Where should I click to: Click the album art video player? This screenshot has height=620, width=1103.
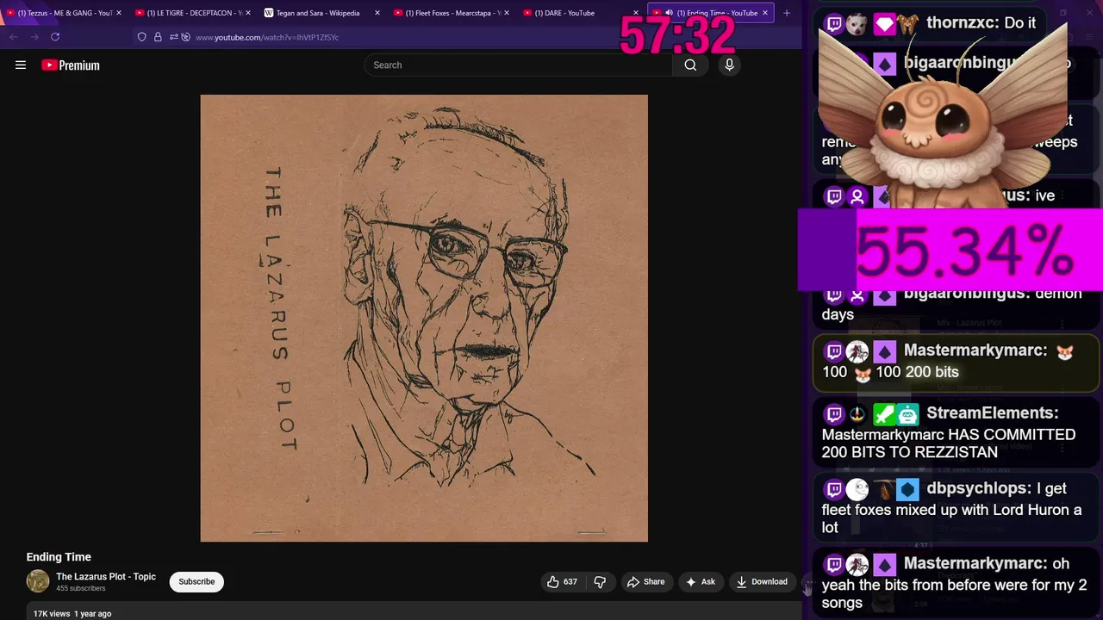[424, 319]
